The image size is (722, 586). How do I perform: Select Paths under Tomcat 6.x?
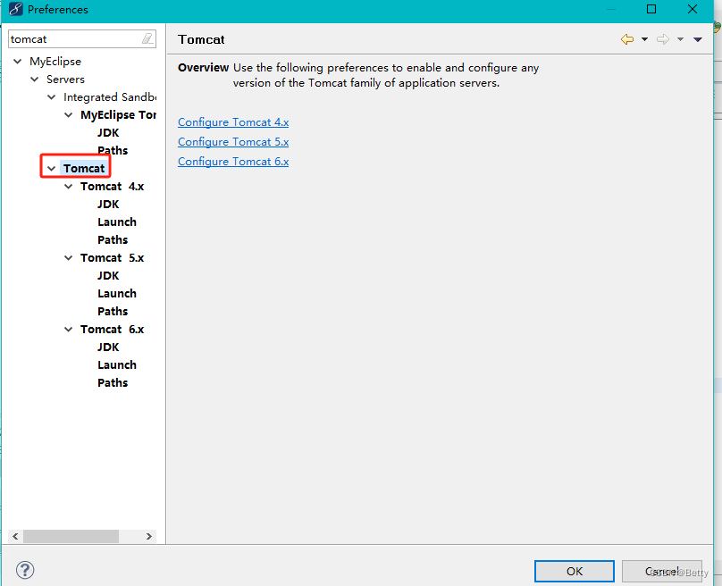click(x=113, y=382)
